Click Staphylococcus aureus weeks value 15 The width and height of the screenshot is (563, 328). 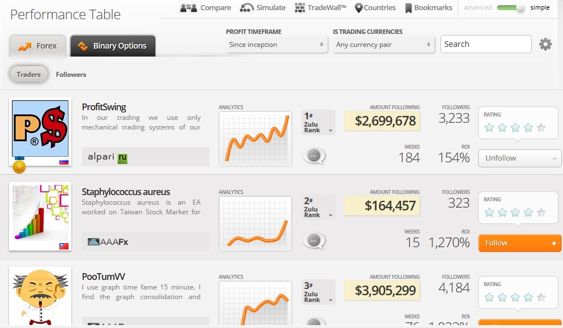click(413, 243)
